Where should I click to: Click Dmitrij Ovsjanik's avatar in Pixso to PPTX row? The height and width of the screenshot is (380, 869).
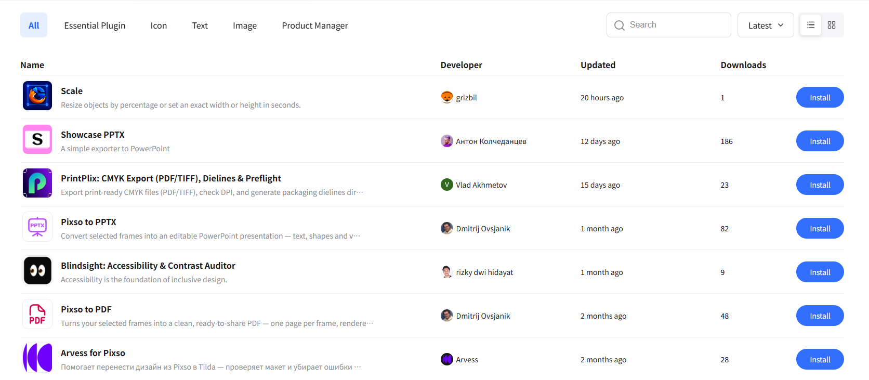coord(447,228)
